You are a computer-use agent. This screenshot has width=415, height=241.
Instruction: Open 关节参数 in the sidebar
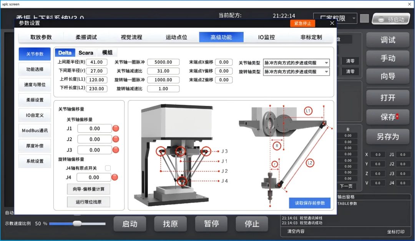pyautogui.click(x=35, y=54)
